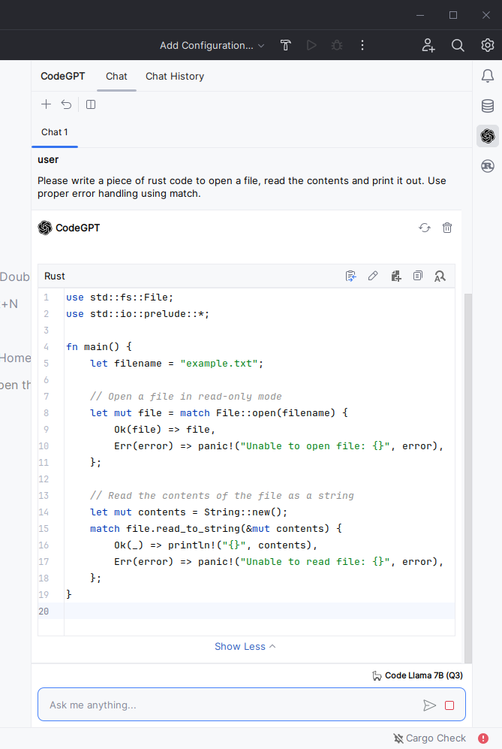Maximize the IDE window
This screenshot has height=749, width=502.
453,15
